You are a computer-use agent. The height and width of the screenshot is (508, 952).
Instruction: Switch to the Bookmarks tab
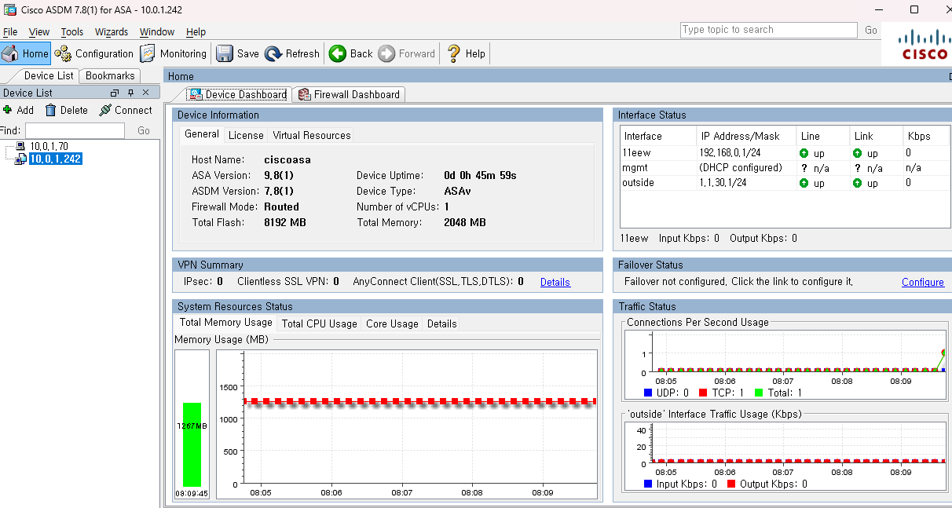point(110,76)
